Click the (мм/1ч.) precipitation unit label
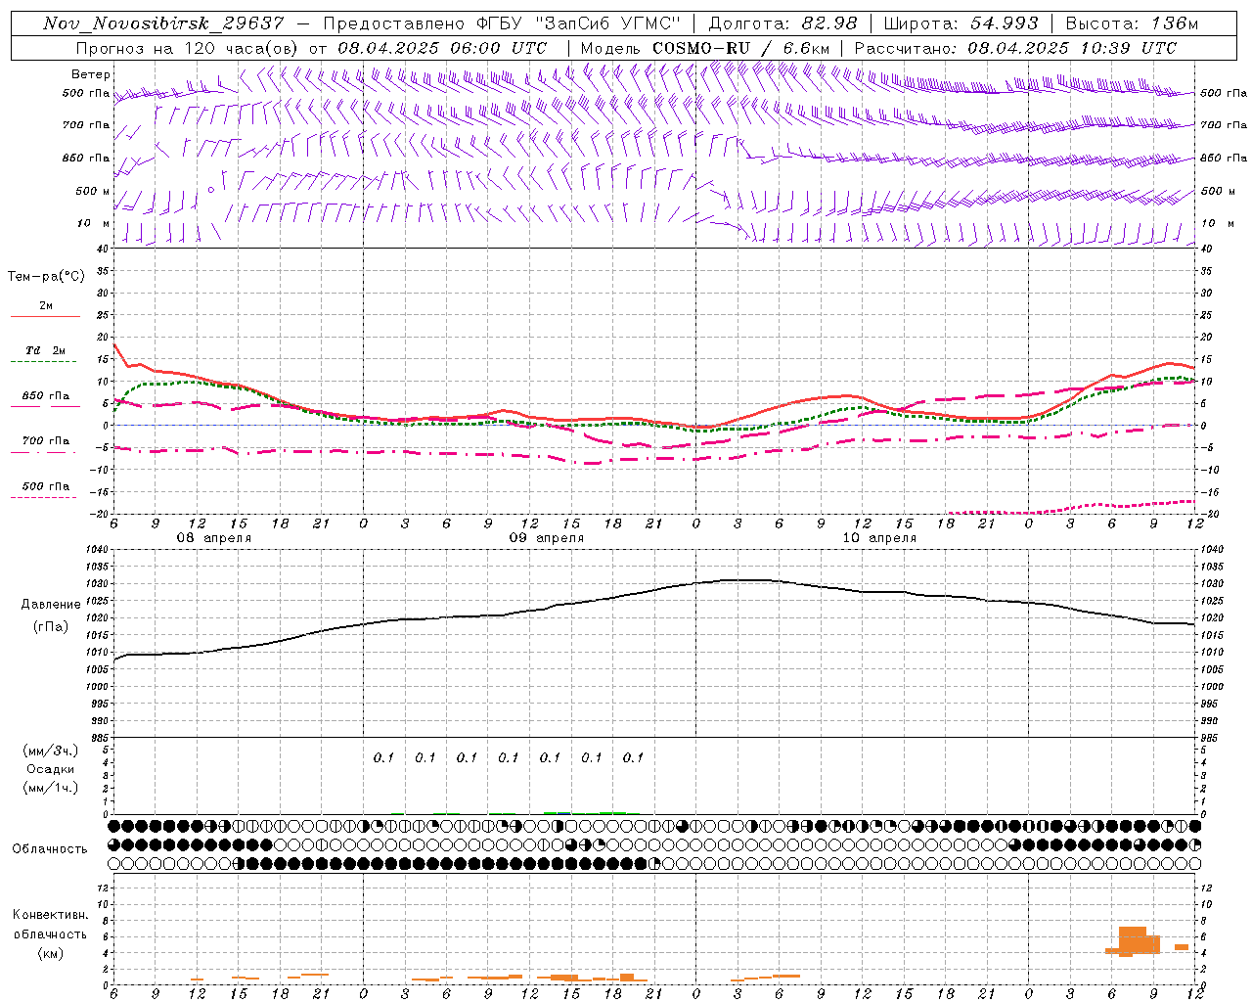The image size is (1252, 1002). click(x=51, y=788)
